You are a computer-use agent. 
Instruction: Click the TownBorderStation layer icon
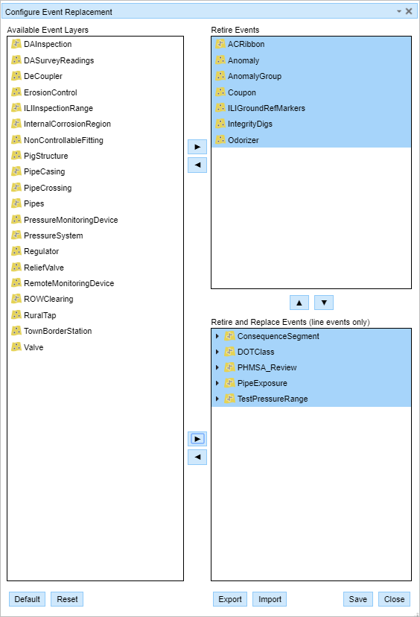pyautogui.click(x=16, y=331)
